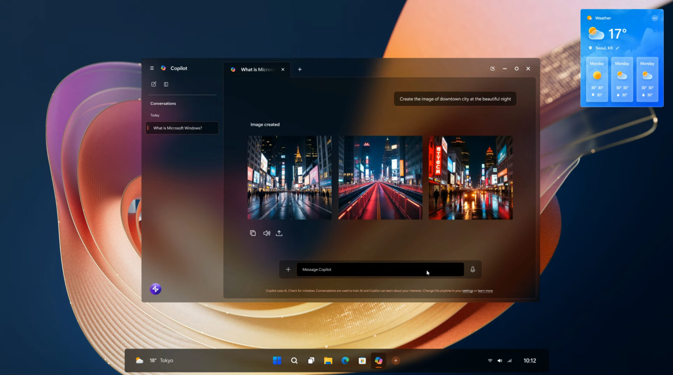Open the Copilot icon on the taskbar
Viewport: 673px width, 375px height.
click(378, 360)
